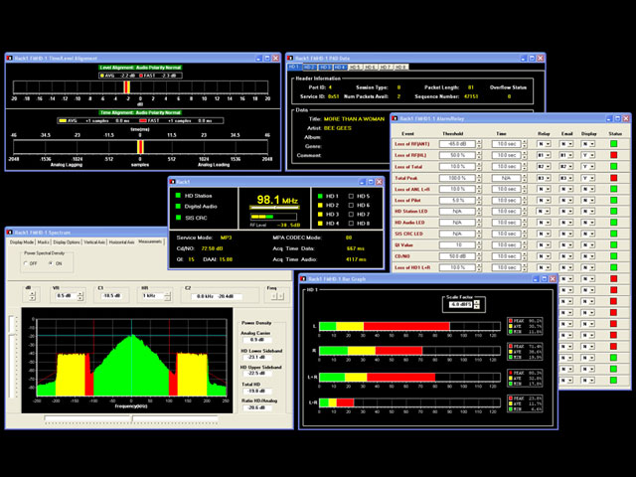Open the Display Mode tab in Spectrum

[22, 242]
